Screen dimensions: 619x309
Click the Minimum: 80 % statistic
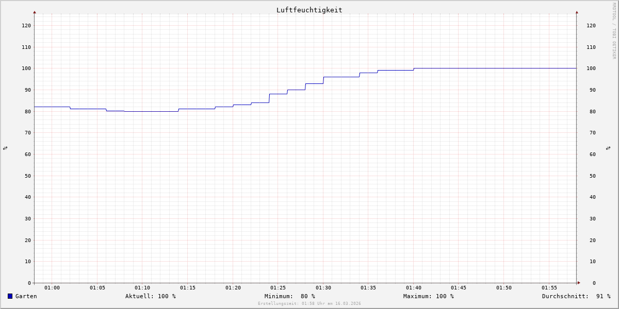pos(289,296)
